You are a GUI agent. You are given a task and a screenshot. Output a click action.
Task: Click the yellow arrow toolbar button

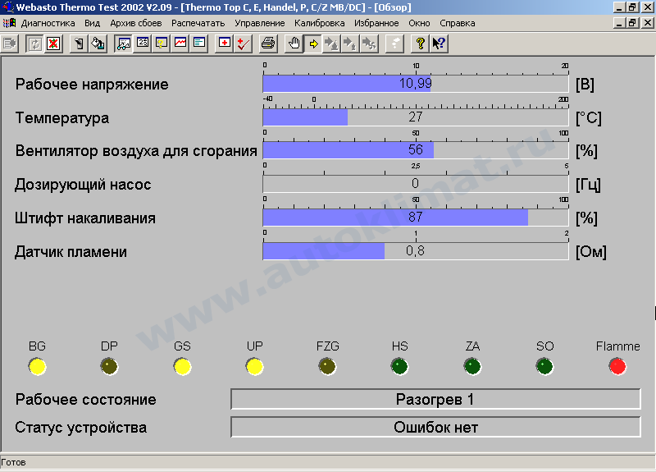[x=313, y=44]
